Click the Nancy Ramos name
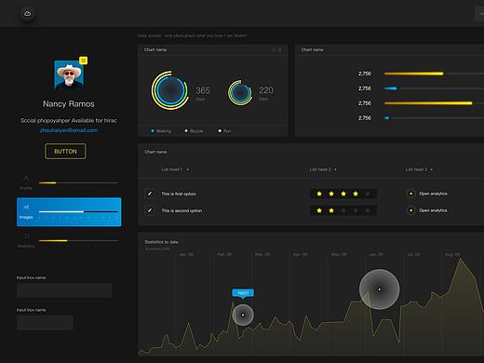Viewport: 484px width, 363px height. click(69, 104)
